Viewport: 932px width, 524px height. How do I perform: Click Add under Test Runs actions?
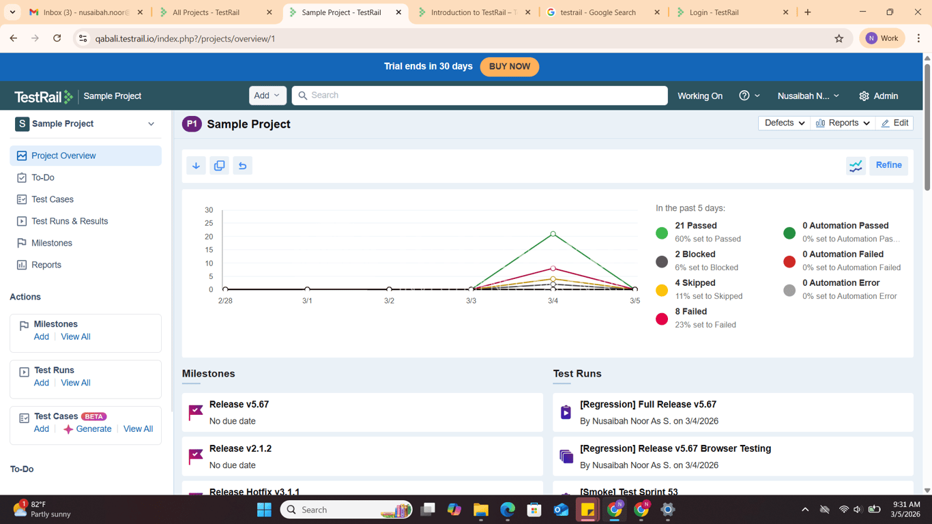[42, 383]
